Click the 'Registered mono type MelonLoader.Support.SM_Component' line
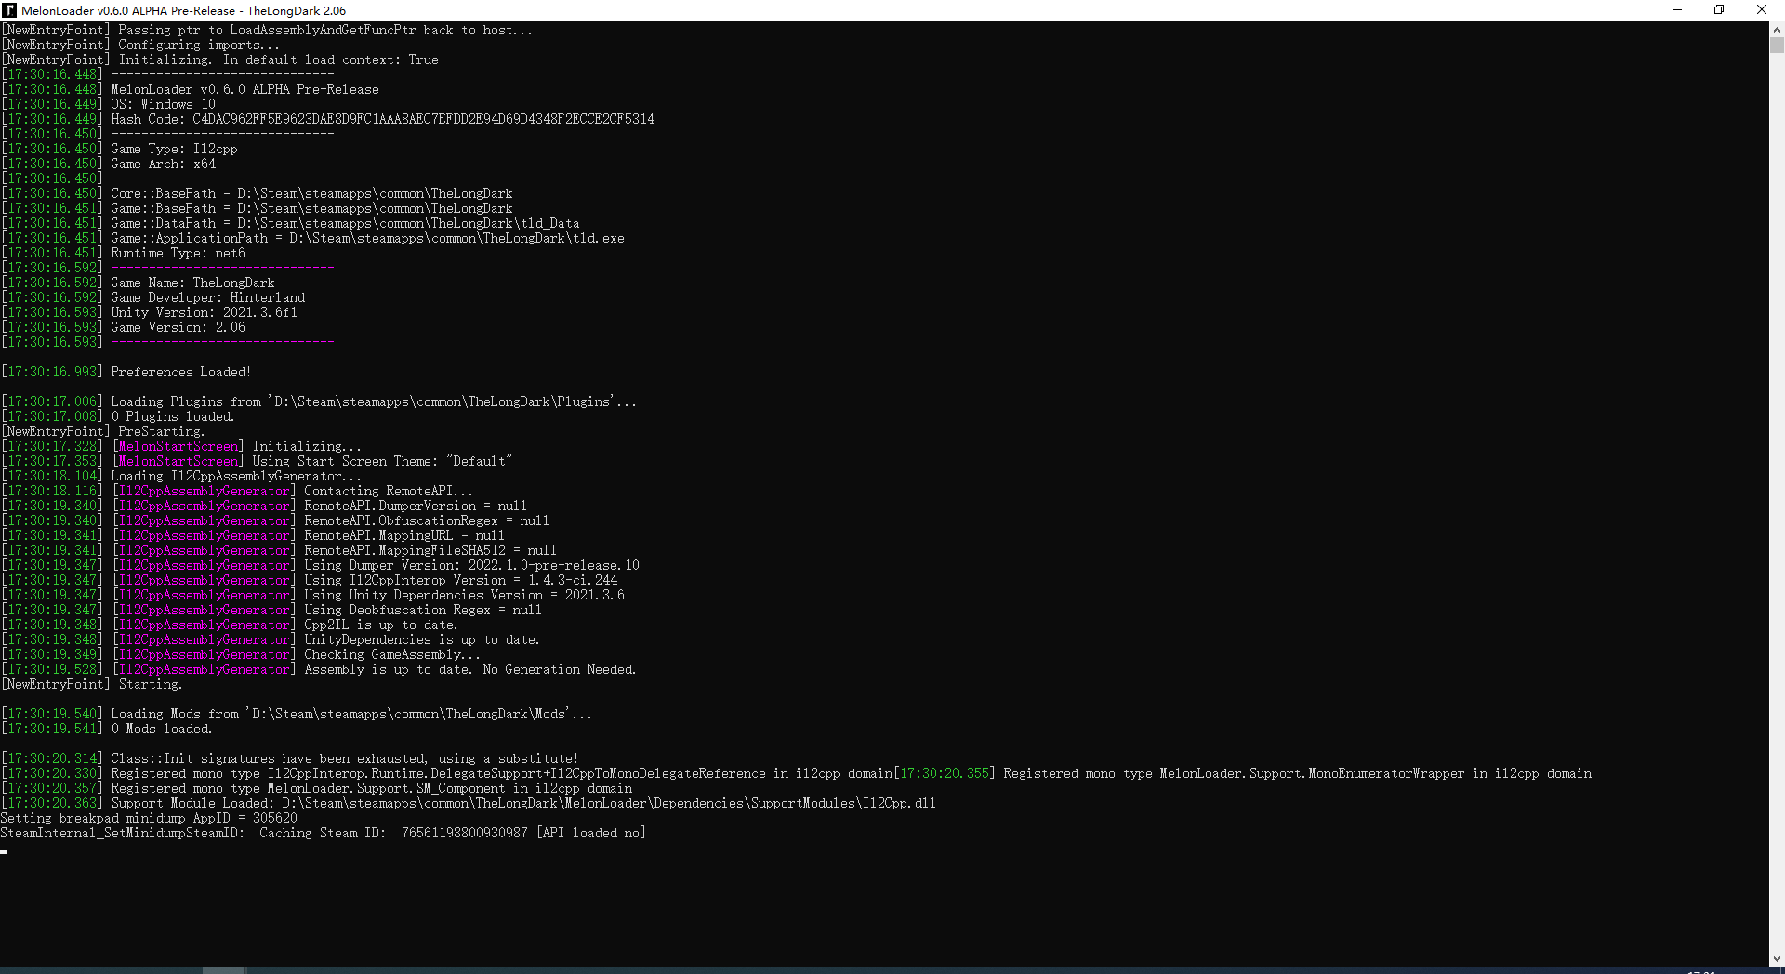 [x=317, y=788]
